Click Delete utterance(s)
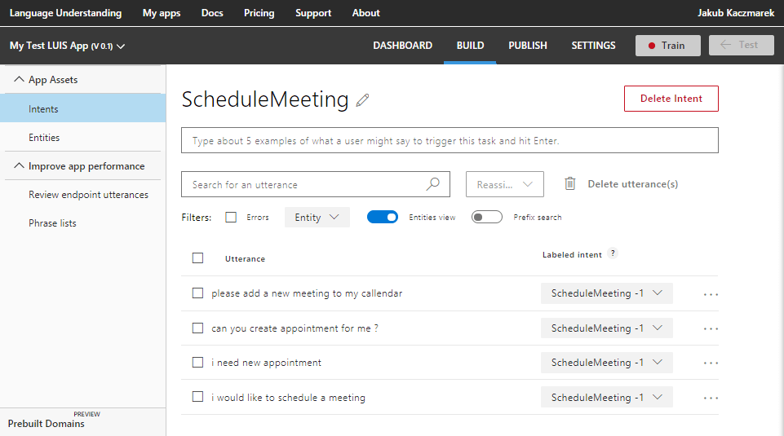The width and height of the screenshot is (784, 436). pos(632,184)
